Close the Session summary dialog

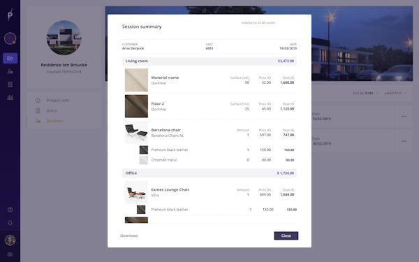coord(286,235)
